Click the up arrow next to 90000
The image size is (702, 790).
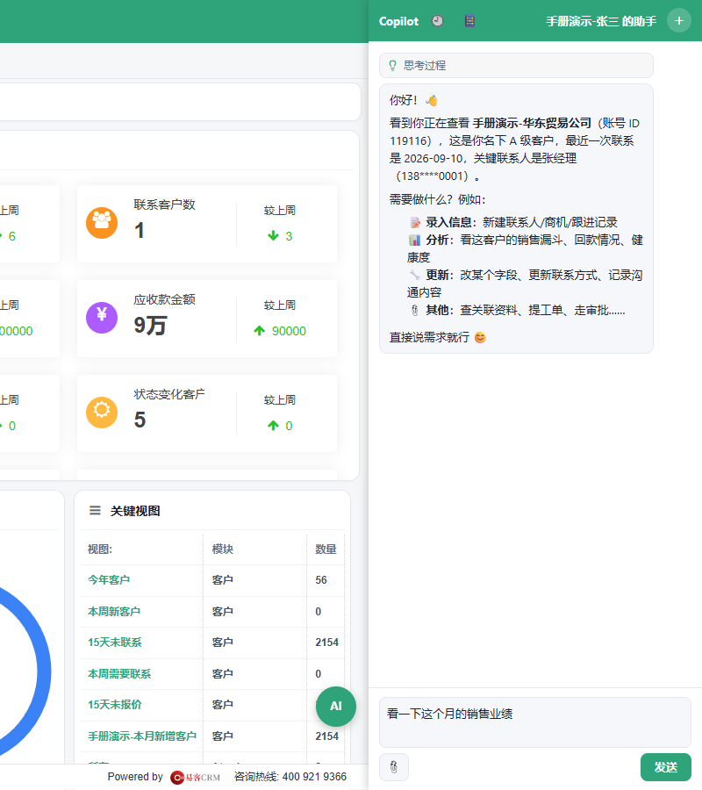(260, 331)
